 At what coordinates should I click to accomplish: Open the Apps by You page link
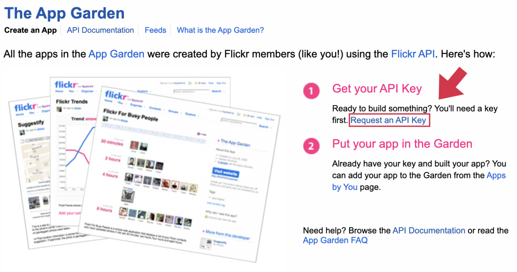(x=419, y=182)
